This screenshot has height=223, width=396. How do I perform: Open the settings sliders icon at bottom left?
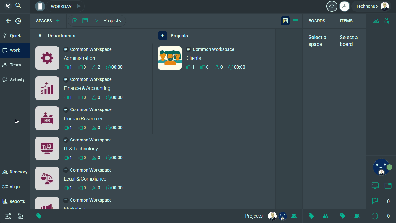[x=8, y=216]
